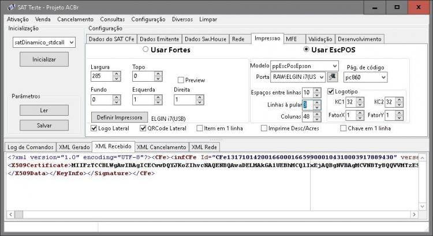The height and width of the screenshot is (236, 433).
Task: Open the Porta RAW:ELGIN dropdown
Action: 322,77
